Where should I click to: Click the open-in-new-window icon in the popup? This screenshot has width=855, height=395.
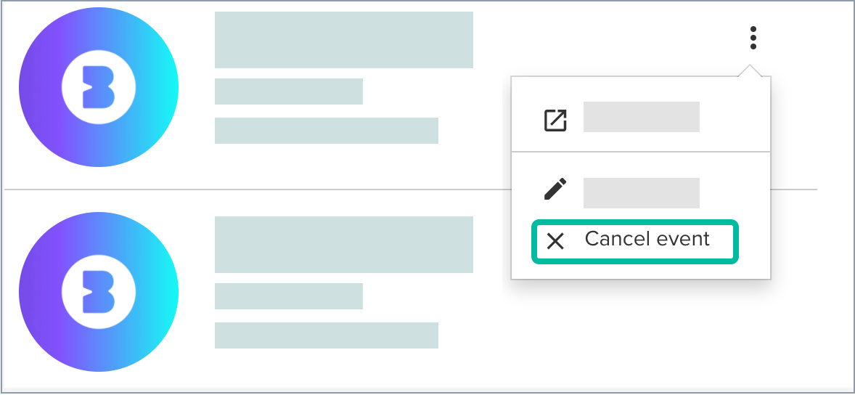pyautogui.click(x=555, y=120)
